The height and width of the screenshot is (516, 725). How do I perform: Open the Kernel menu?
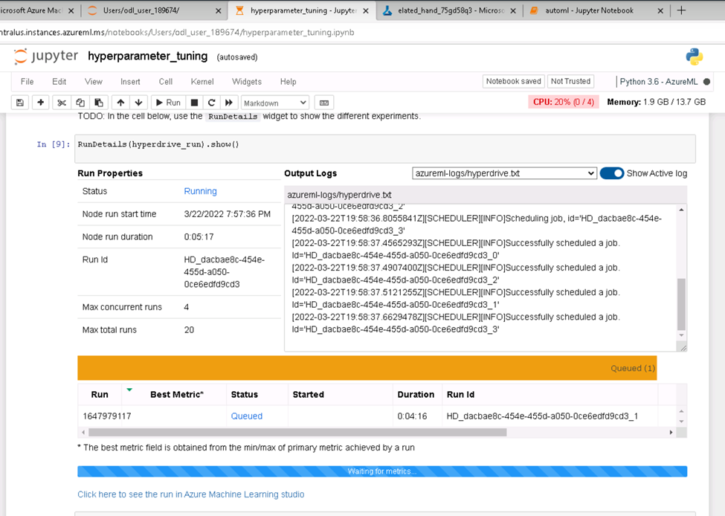click(x=202, y=82)
